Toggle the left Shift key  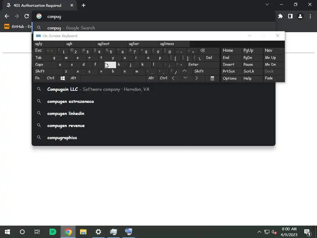[48, 71]
